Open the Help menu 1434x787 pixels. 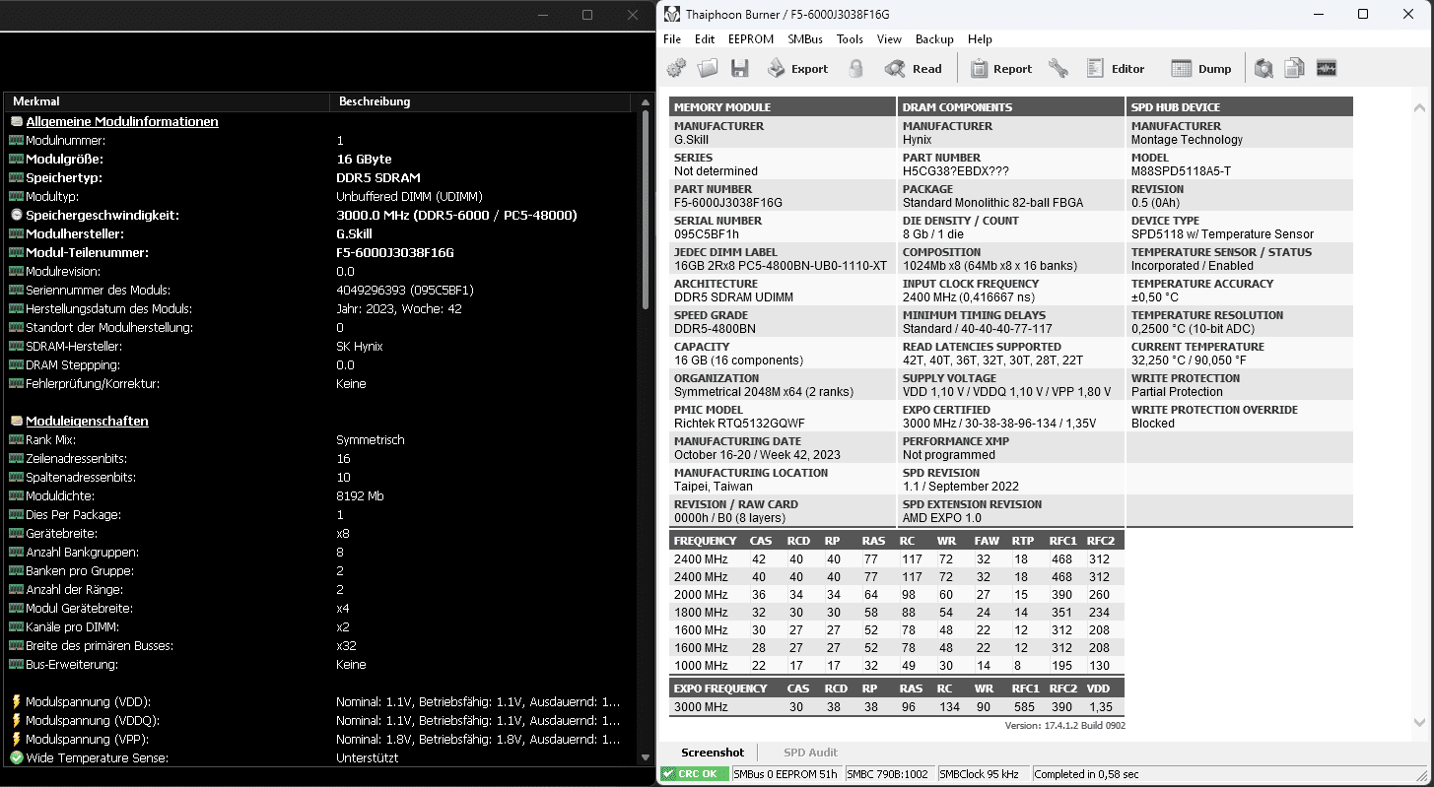pos(980,39)
